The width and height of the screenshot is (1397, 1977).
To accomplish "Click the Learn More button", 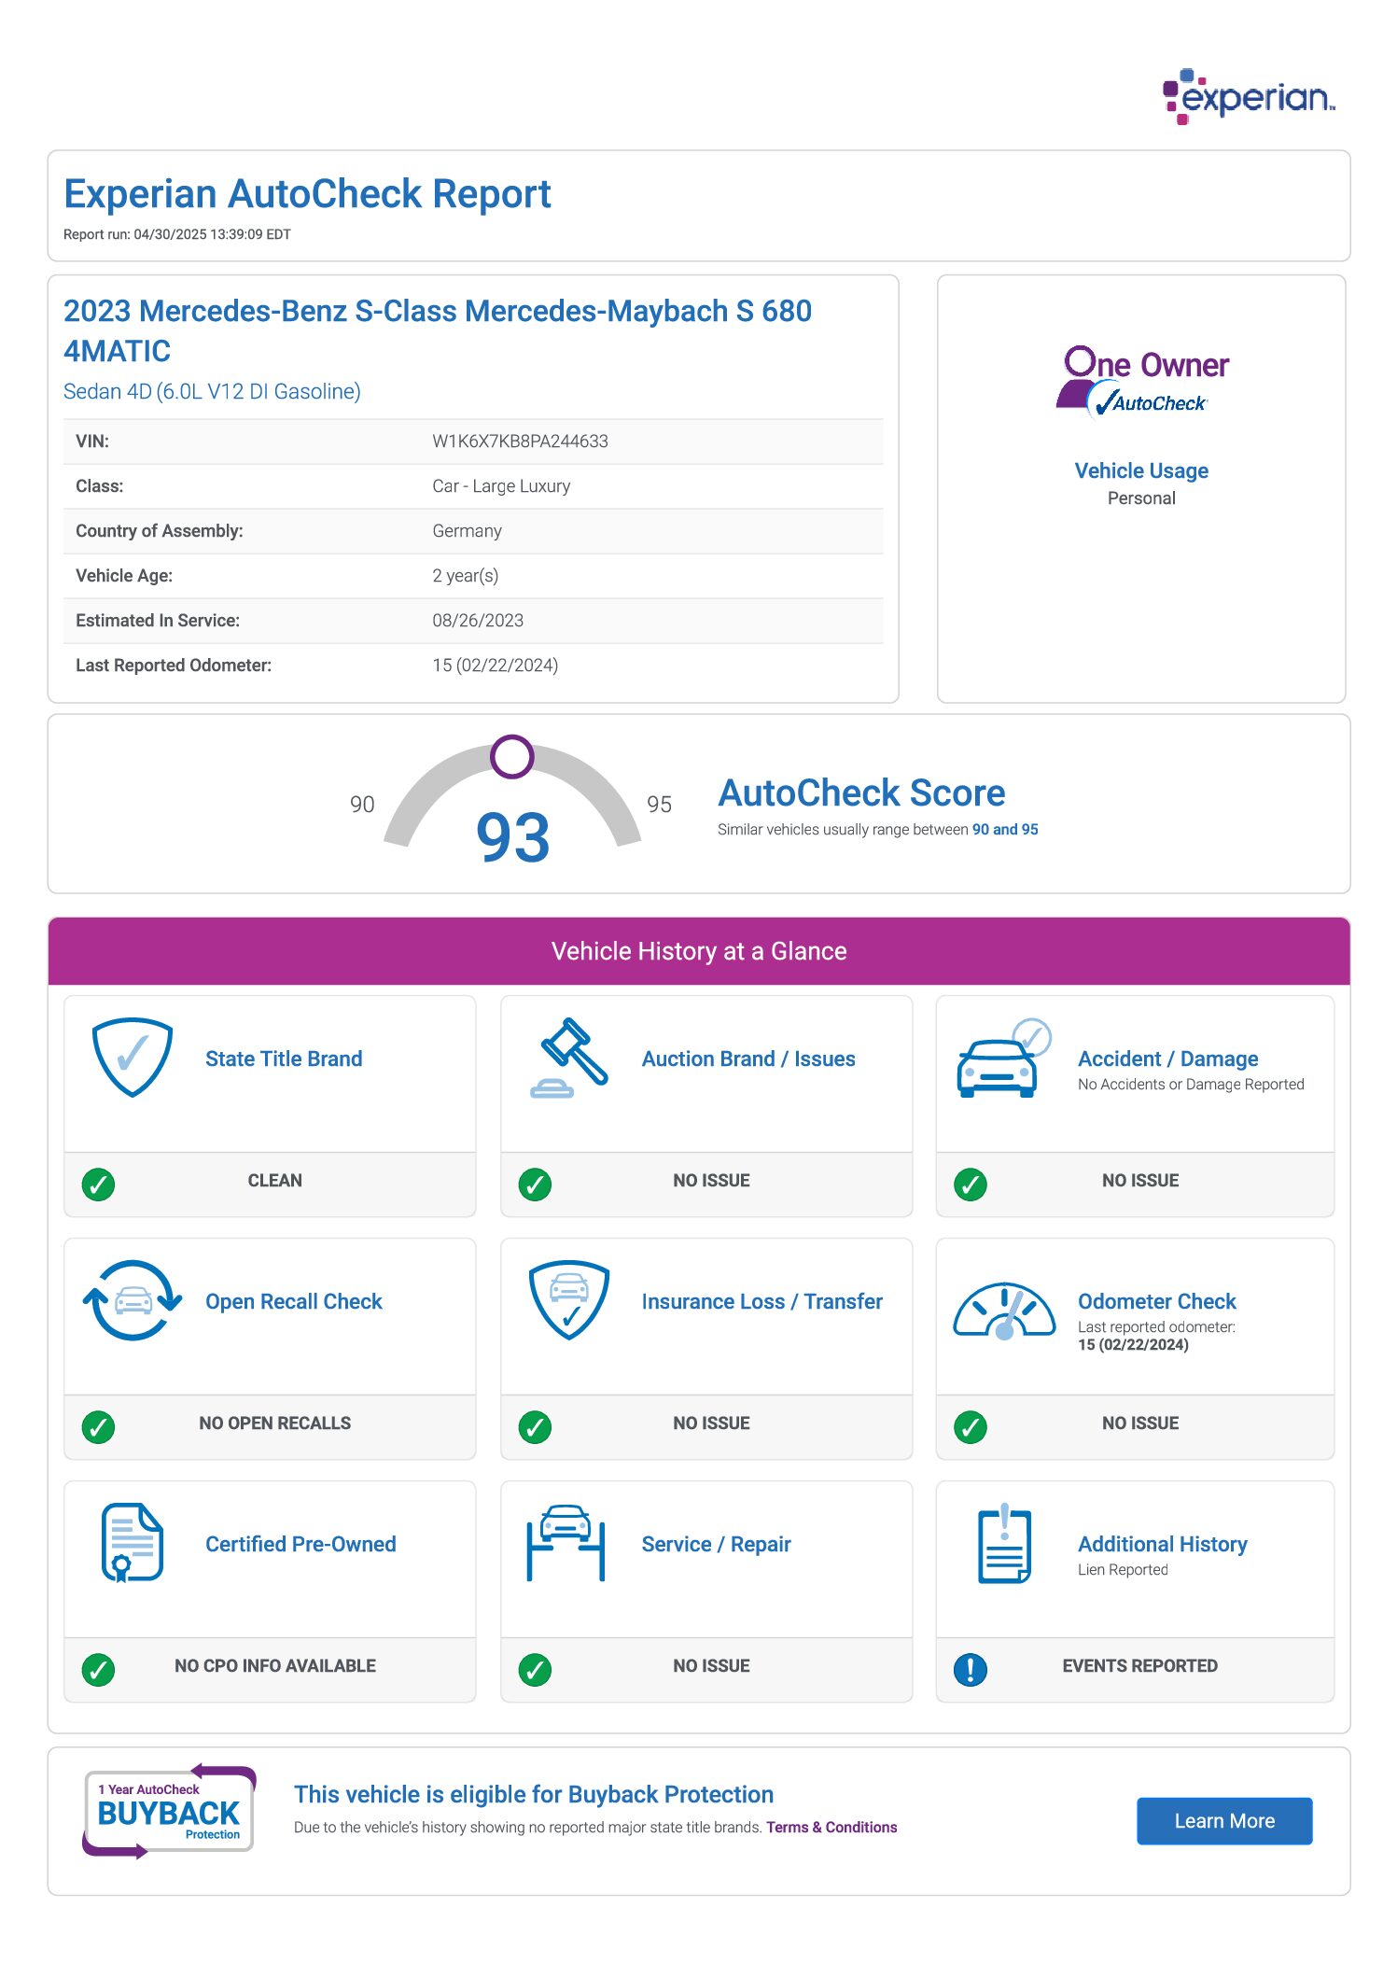I will tap(1224, 1821).
